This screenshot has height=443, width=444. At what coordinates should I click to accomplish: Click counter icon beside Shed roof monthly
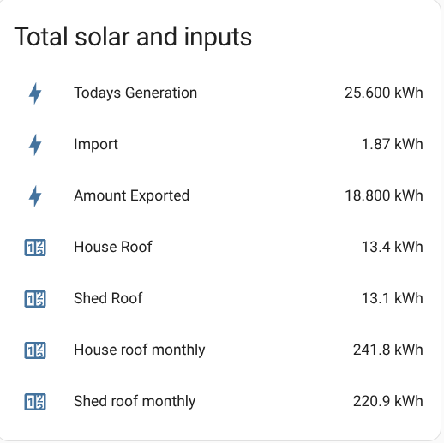tap(35, 402)
